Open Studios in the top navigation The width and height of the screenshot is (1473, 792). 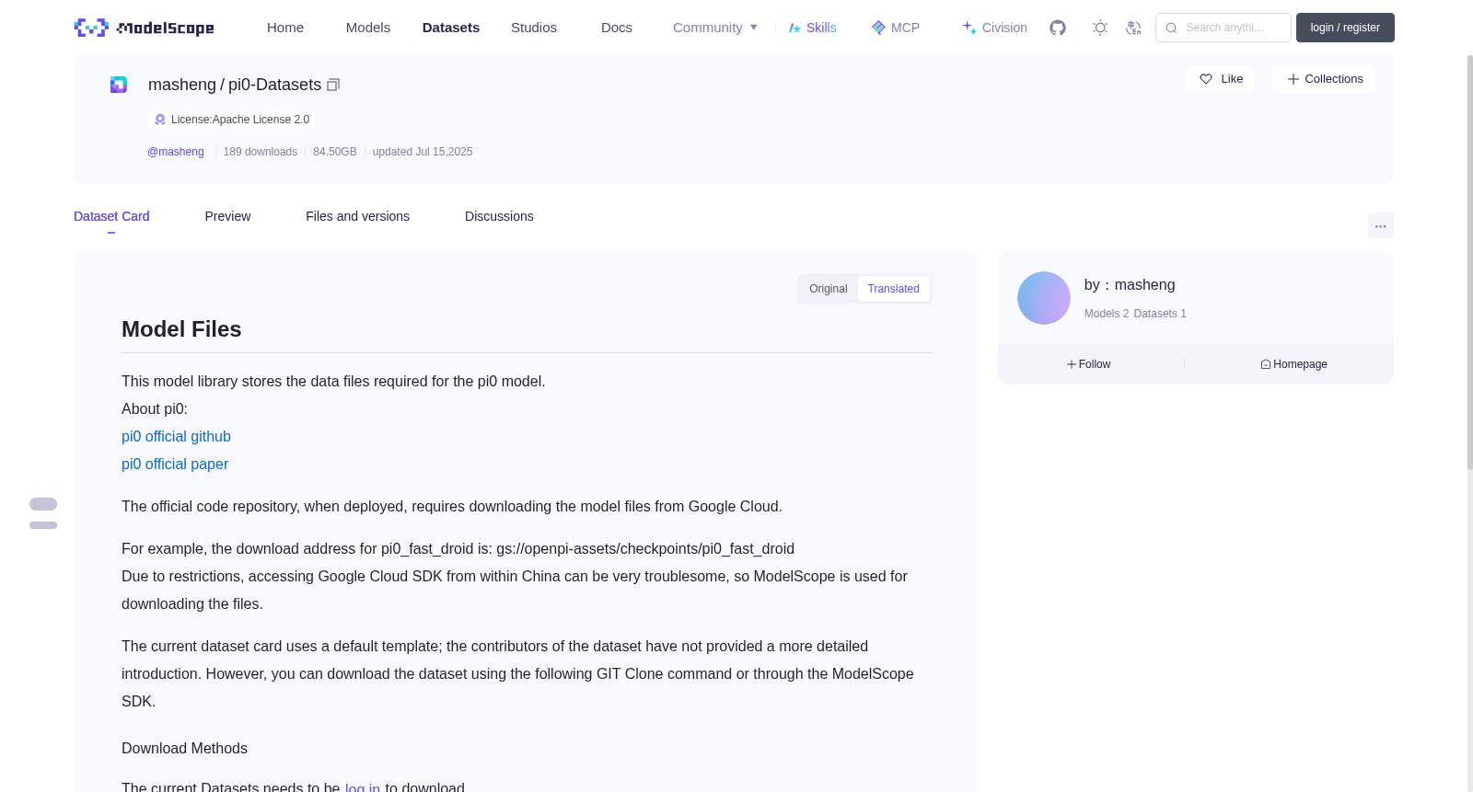tap(534, 28)
